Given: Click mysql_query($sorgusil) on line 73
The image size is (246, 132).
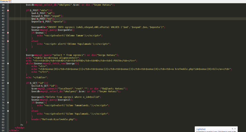Looking at the screenshot, I should (57, 100).
